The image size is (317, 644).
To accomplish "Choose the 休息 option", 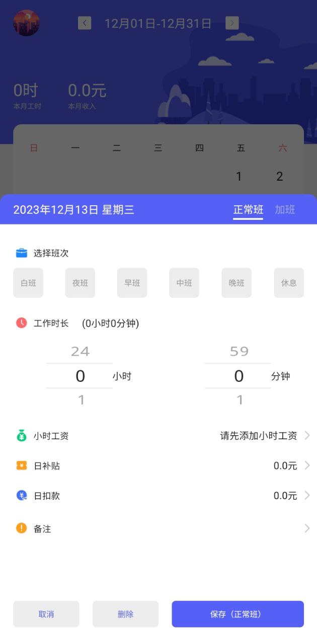I will (289, 283).
